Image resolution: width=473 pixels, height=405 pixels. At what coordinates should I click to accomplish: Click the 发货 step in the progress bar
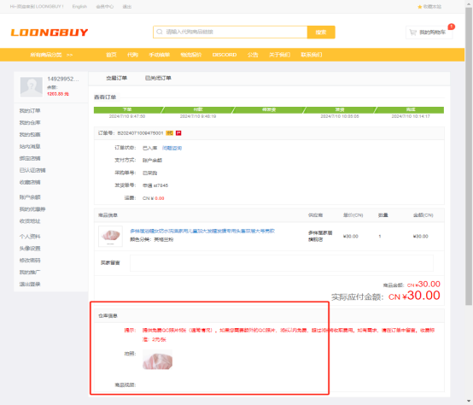click(340, 110)
